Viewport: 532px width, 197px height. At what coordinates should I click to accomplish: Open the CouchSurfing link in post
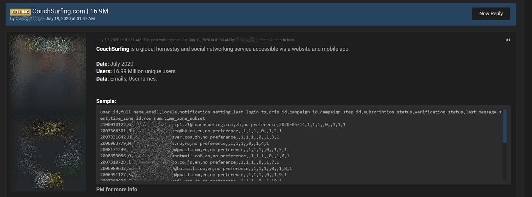point(113,49)
